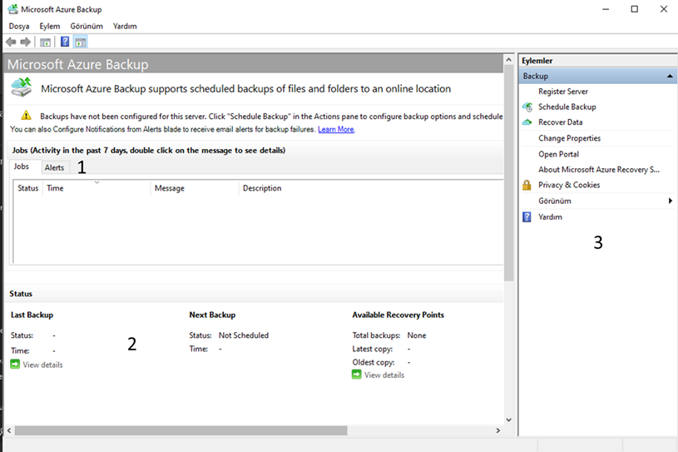
Task: Click the horizontal scrollbar thumb
Action: 181,431
